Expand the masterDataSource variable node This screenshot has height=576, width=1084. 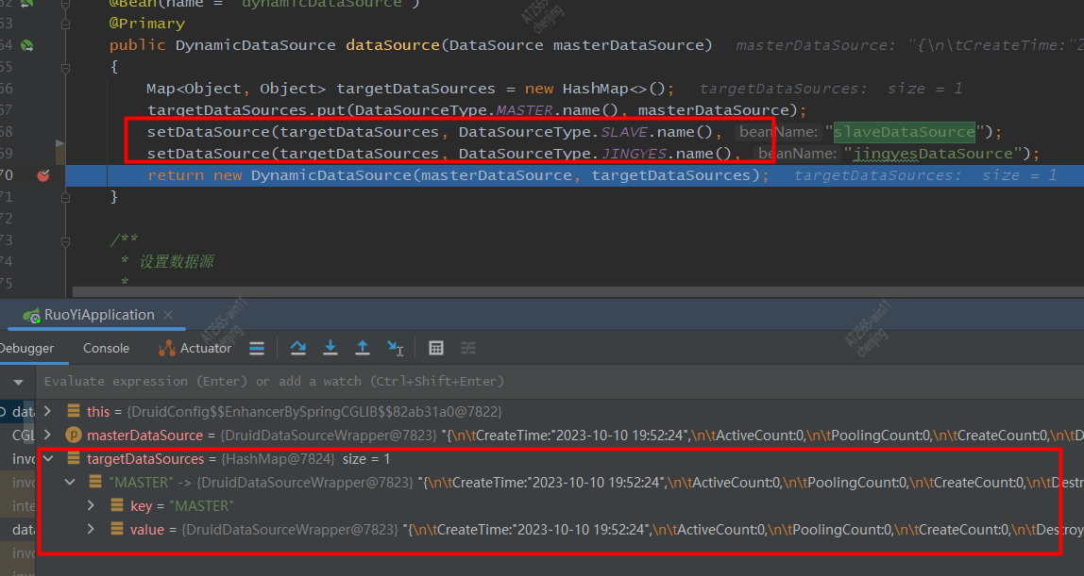coord(48,436)
